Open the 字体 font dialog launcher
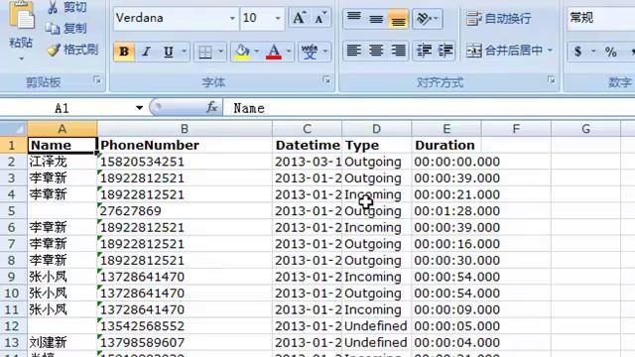The width and height of the screenshot is (635, 357). pos(326,80)
